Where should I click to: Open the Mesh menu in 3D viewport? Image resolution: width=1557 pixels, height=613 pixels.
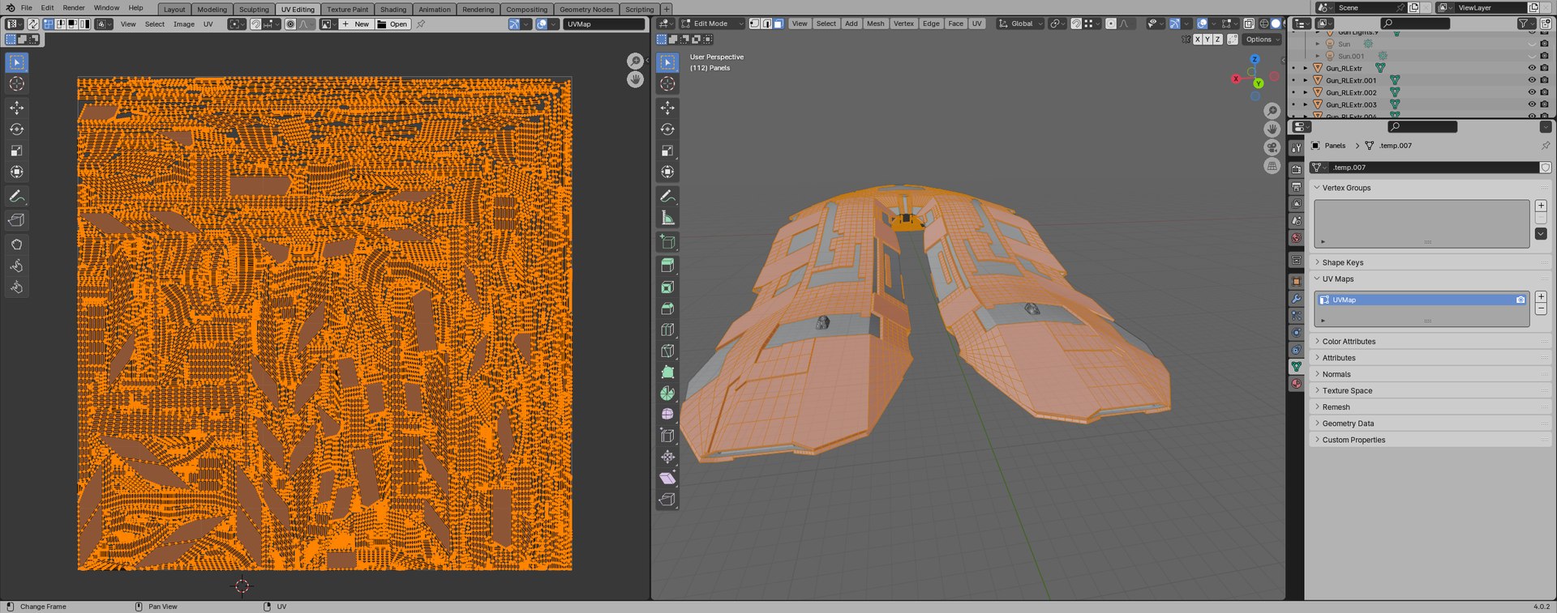tap(876, 23)
